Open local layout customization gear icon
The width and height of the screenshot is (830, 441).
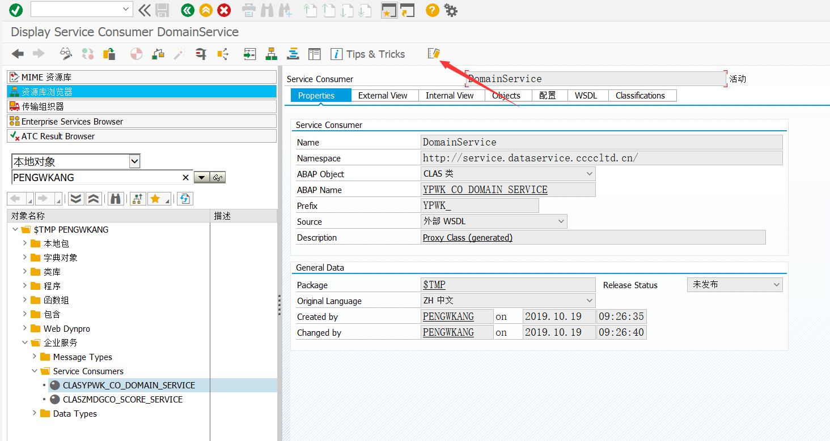point(451,10)
